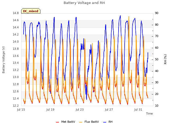The image size is (169, 127).
Task: Click the highest blue RH peak near Jul 28
Action: tap(120, 16)
